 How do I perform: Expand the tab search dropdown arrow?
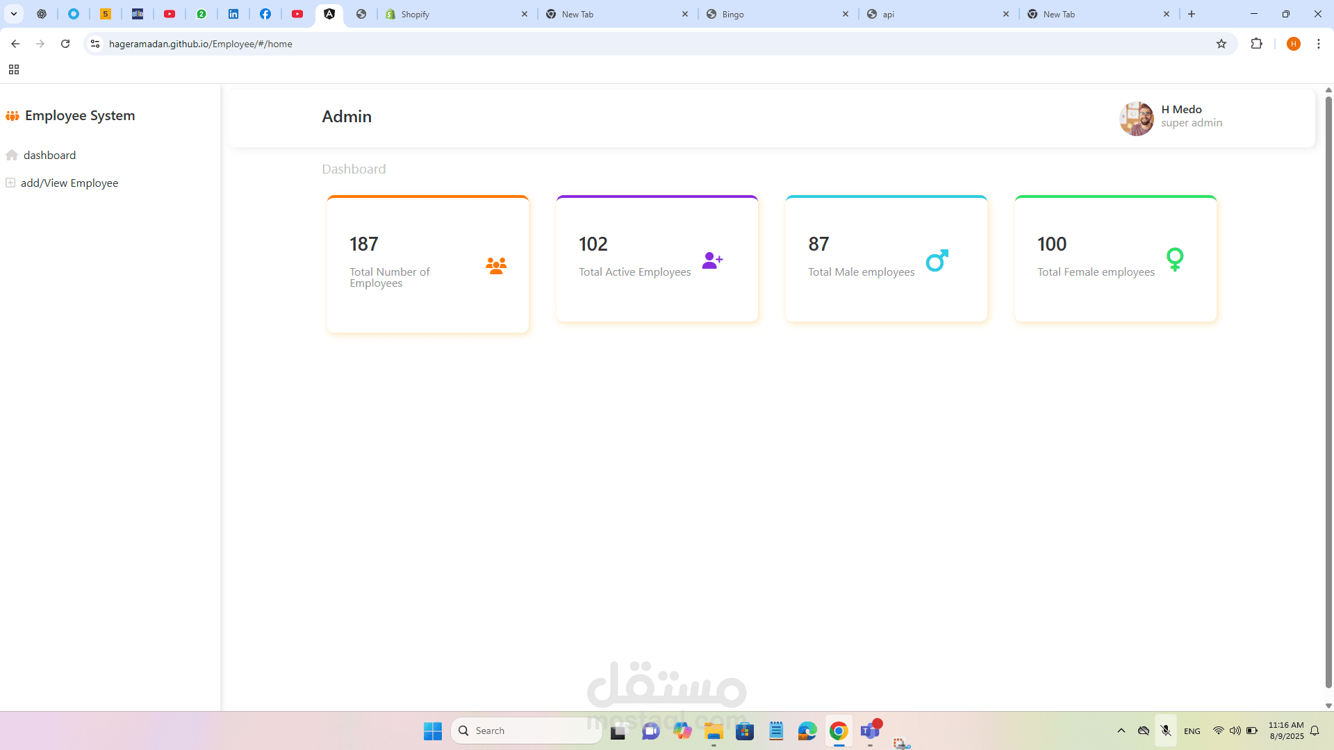point(14,14)
